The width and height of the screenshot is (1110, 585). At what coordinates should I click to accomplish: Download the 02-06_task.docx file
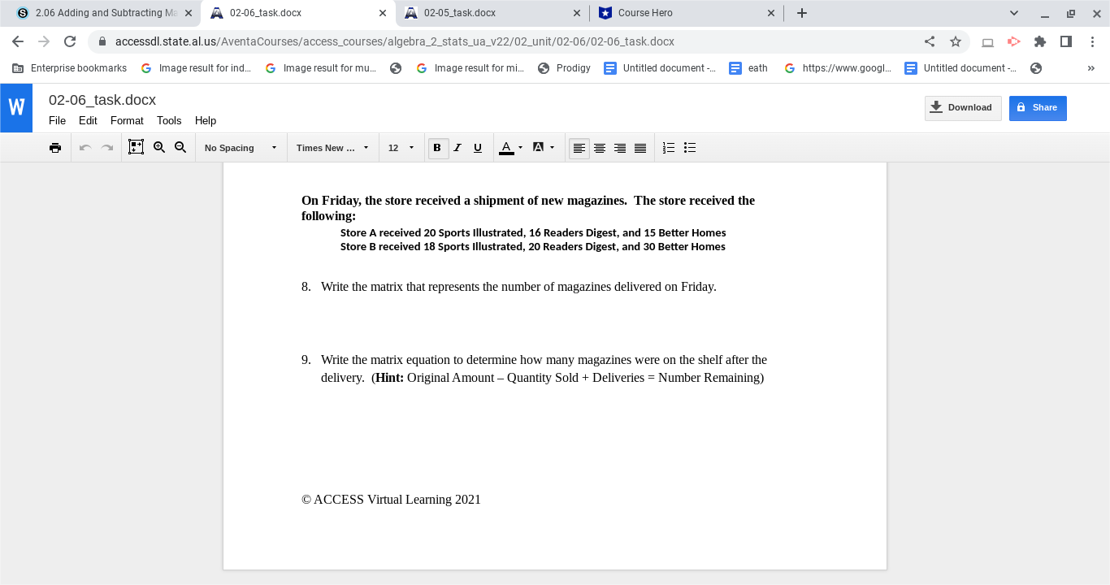[963, 107]
